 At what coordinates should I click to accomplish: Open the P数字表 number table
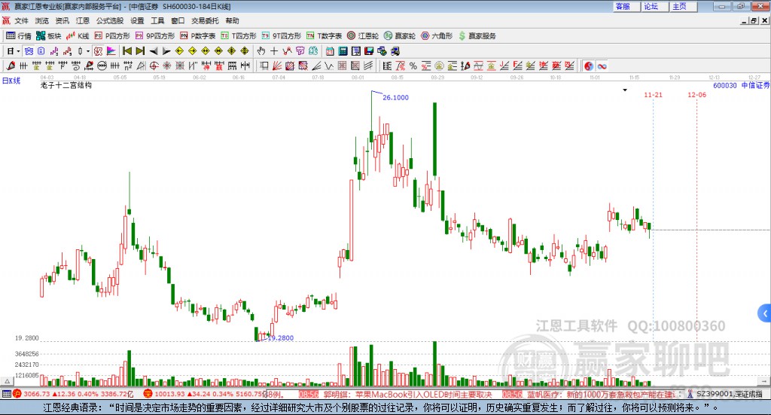198,36
